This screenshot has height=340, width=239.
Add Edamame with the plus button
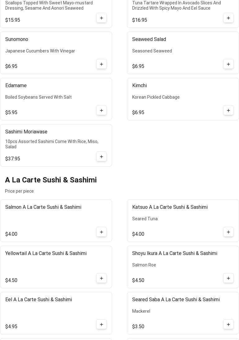101,110
